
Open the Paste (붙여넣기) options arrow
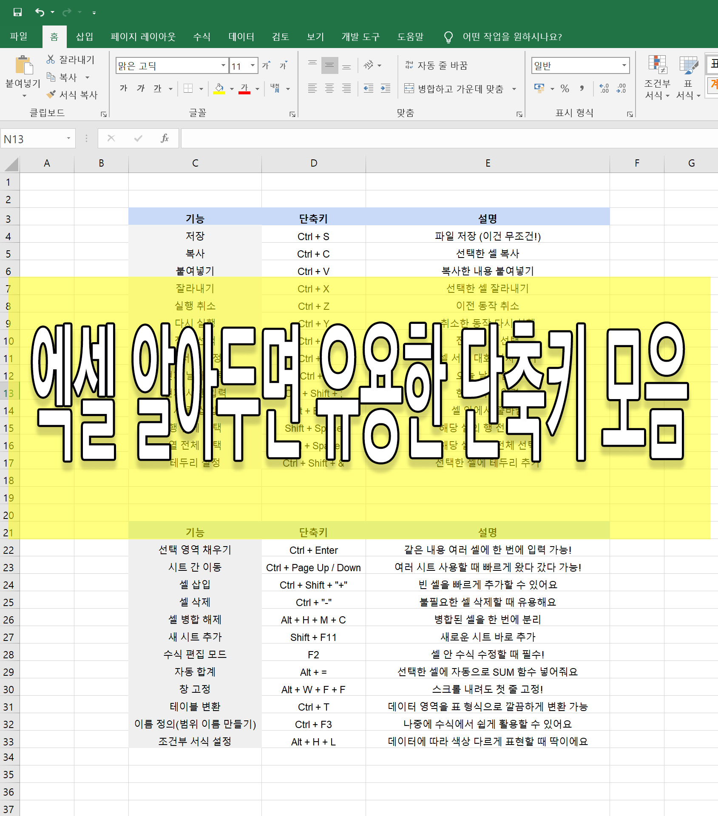pos(24,96)
